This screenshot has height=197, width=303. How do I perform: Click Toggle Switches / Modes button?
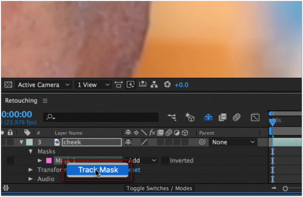pos(159,188)
